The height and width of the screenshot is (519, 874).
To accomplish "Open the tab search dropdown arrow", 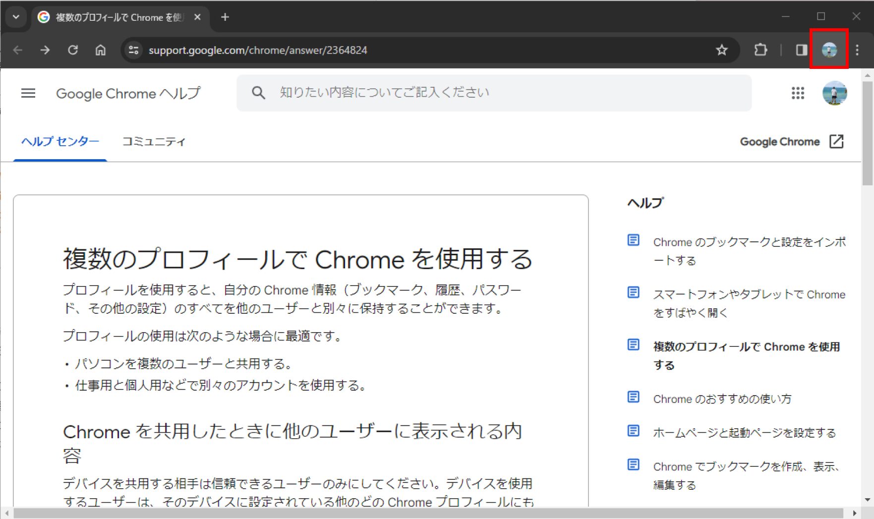I will pyautogui.click(x=16, y=17).
